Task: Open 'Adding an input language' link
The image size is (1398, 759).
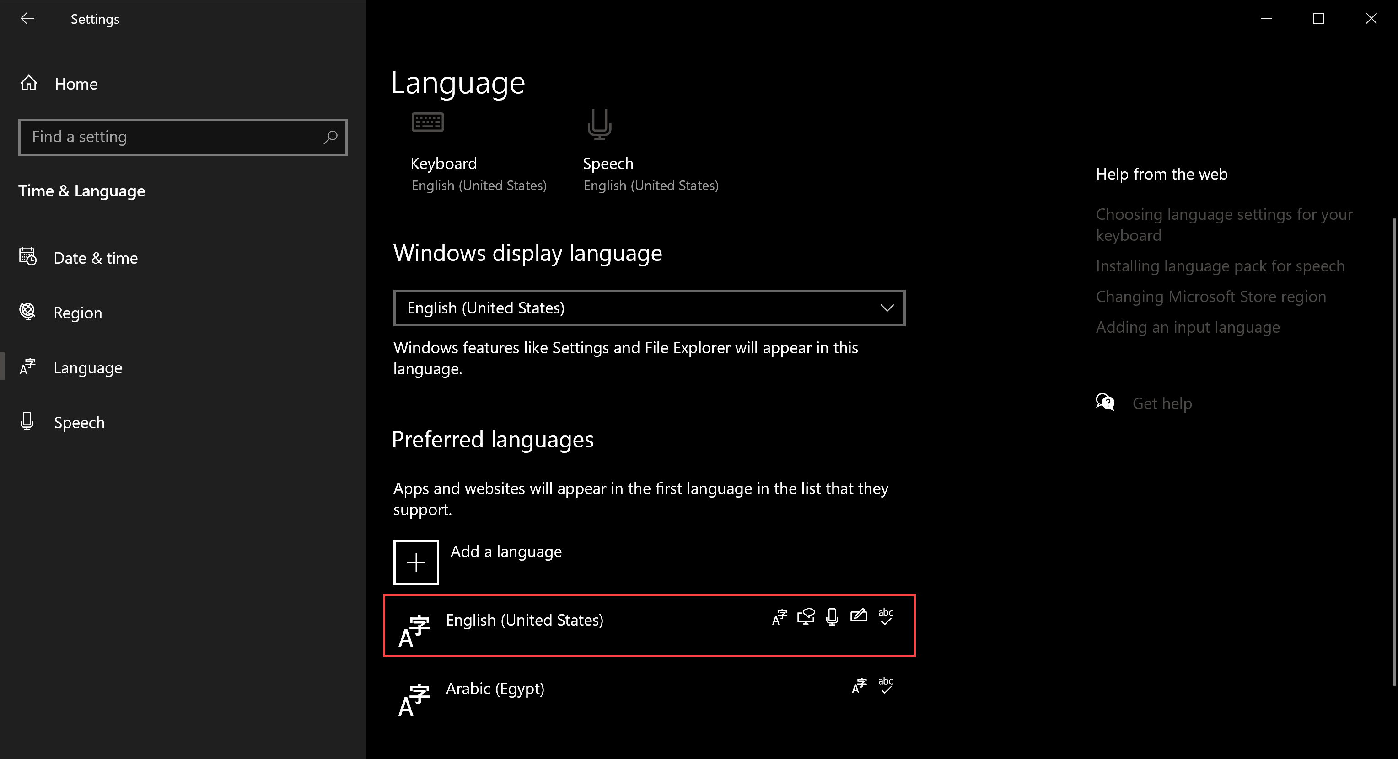Action: [1188, 328]
